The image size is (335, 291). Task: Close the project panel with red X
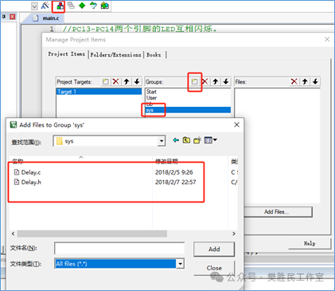[x=13, y=17]
